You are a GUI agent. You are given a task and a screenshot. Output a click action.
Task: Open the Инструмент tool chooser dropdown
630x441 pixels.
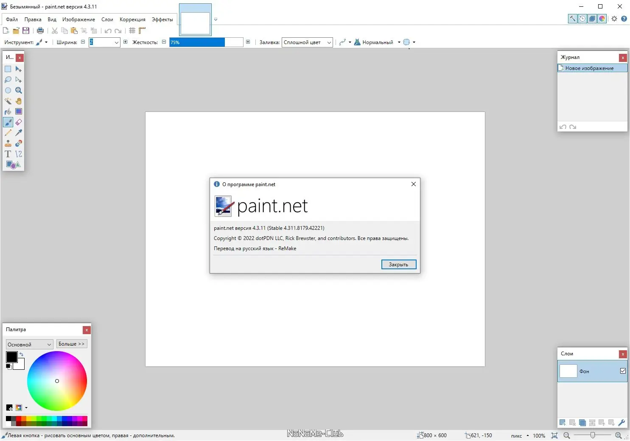pos(42,42)
